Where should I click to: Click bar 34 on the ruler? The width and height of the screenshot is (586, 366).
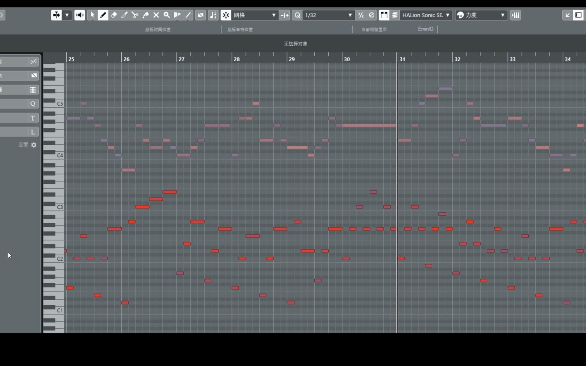click(568, 59)
